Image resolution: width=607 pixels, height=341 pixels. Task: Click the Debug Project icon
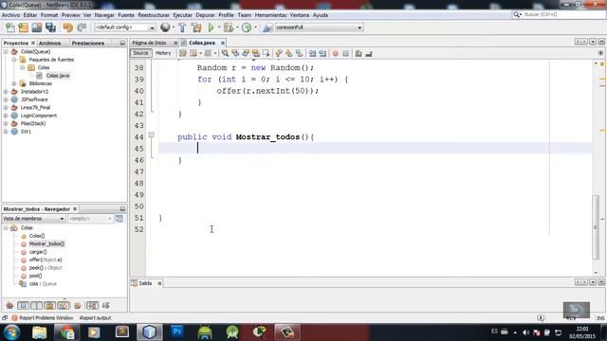coord(229,27)
